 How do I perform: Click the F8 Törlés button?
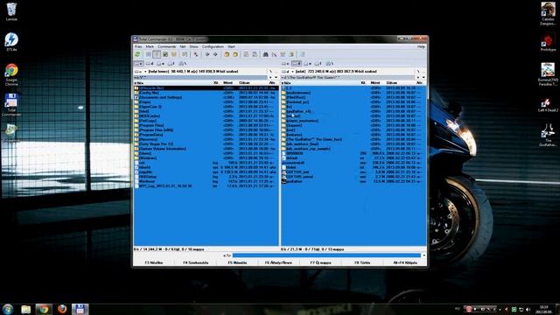click(x=362, y=262)
